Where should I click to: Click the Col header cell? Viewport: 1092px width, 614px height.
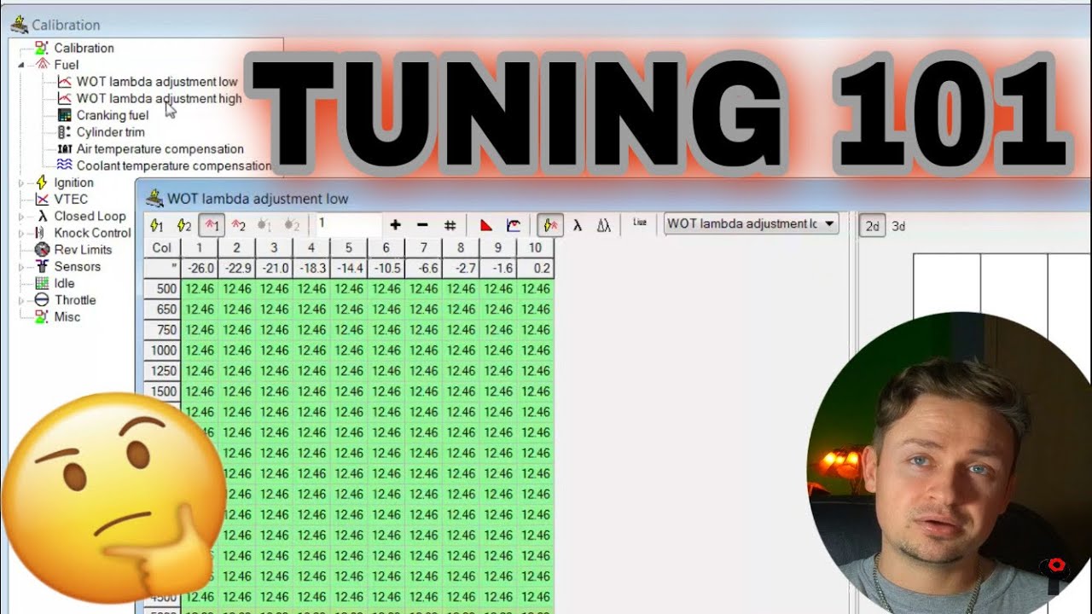162,248
